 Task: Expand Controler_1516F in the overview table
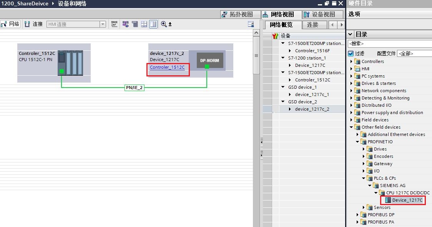[290, 51]
